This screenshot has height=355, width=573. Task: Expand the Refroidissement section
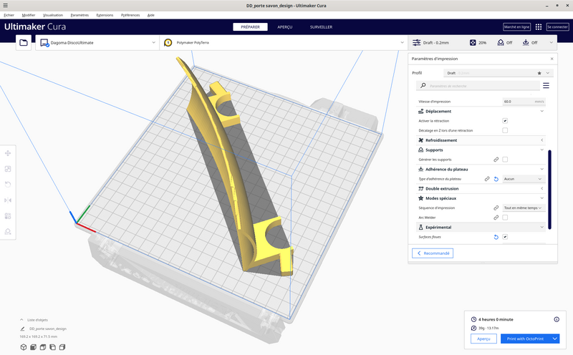tap(481, 140)
